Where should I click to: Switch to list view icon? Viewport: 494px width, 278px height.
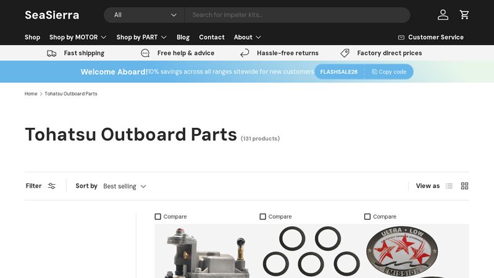click(449, 186)
